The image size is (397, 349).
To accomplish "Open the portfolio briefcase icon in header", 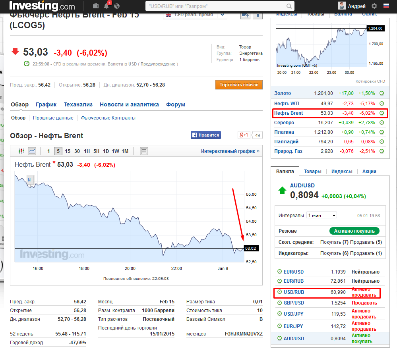I will [x=96, y=6].
